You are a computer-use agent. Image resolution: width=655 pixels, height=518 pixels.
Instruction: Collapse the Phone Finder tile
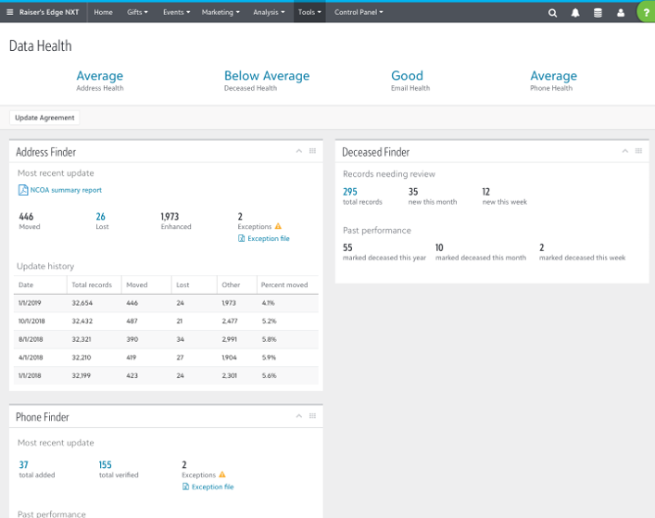point(299,417)
